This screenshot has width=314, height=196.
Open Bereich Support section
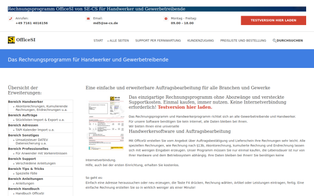point(22,159)
